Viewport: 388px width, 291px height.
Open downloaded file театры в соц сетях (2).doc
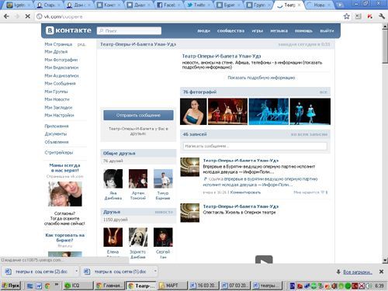click(38, 272)
